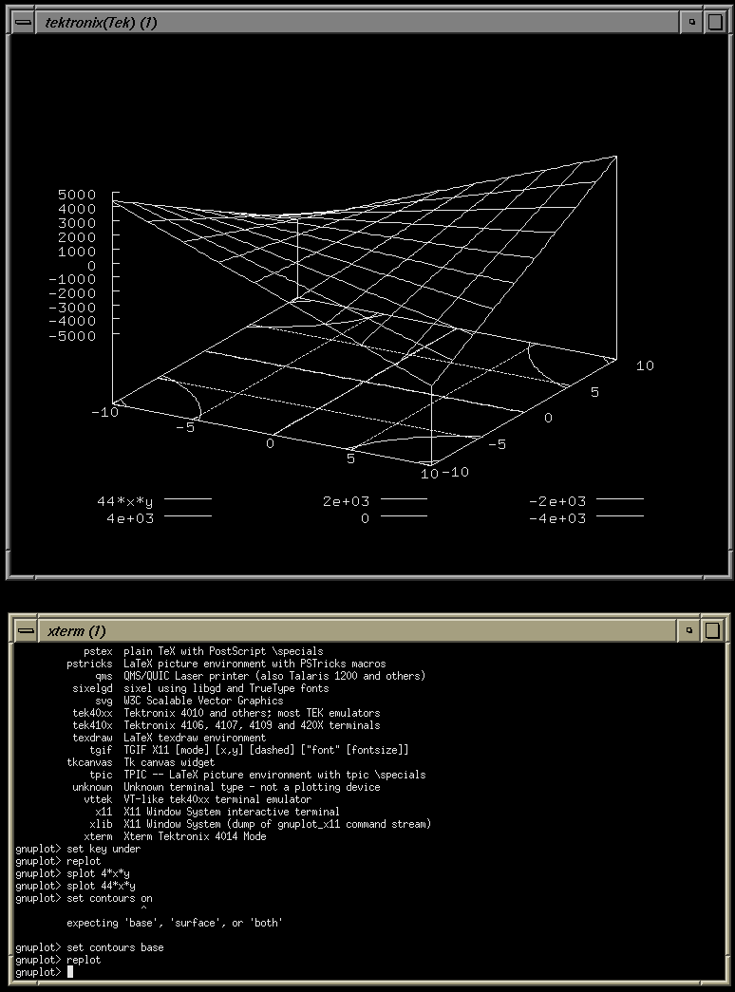Image resolution: width=735 pixels, height=992 pixels.
Task: Maximize the tektronix(Tek) plot window
Action: pos(715,22)
